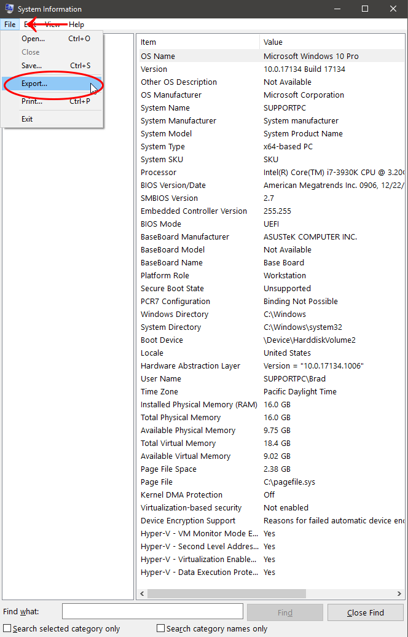Screen dimensions: 408x637
Task: Click the Item column header
Action: [x=199, y=42]
